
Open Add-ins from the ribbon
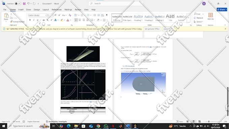(210, 16)
